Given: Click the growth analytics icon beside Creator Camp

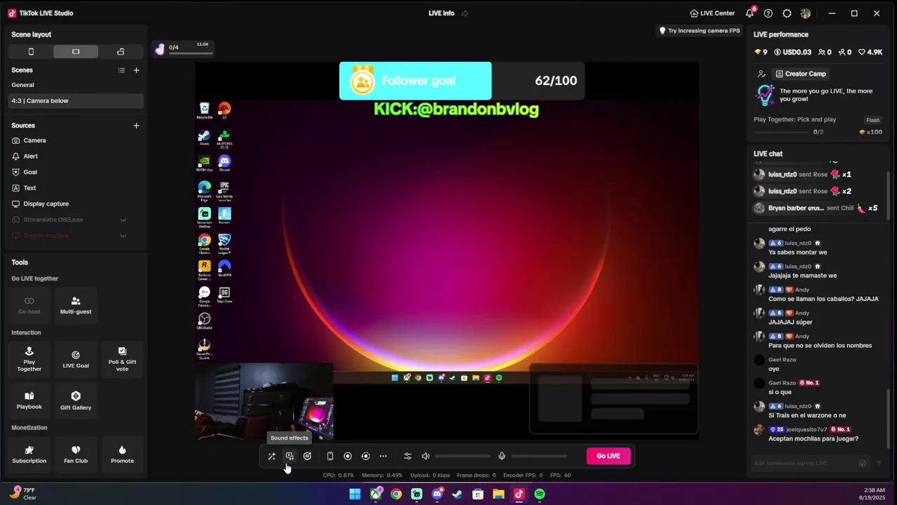Looking at the screenshot, I should [762, 74].
